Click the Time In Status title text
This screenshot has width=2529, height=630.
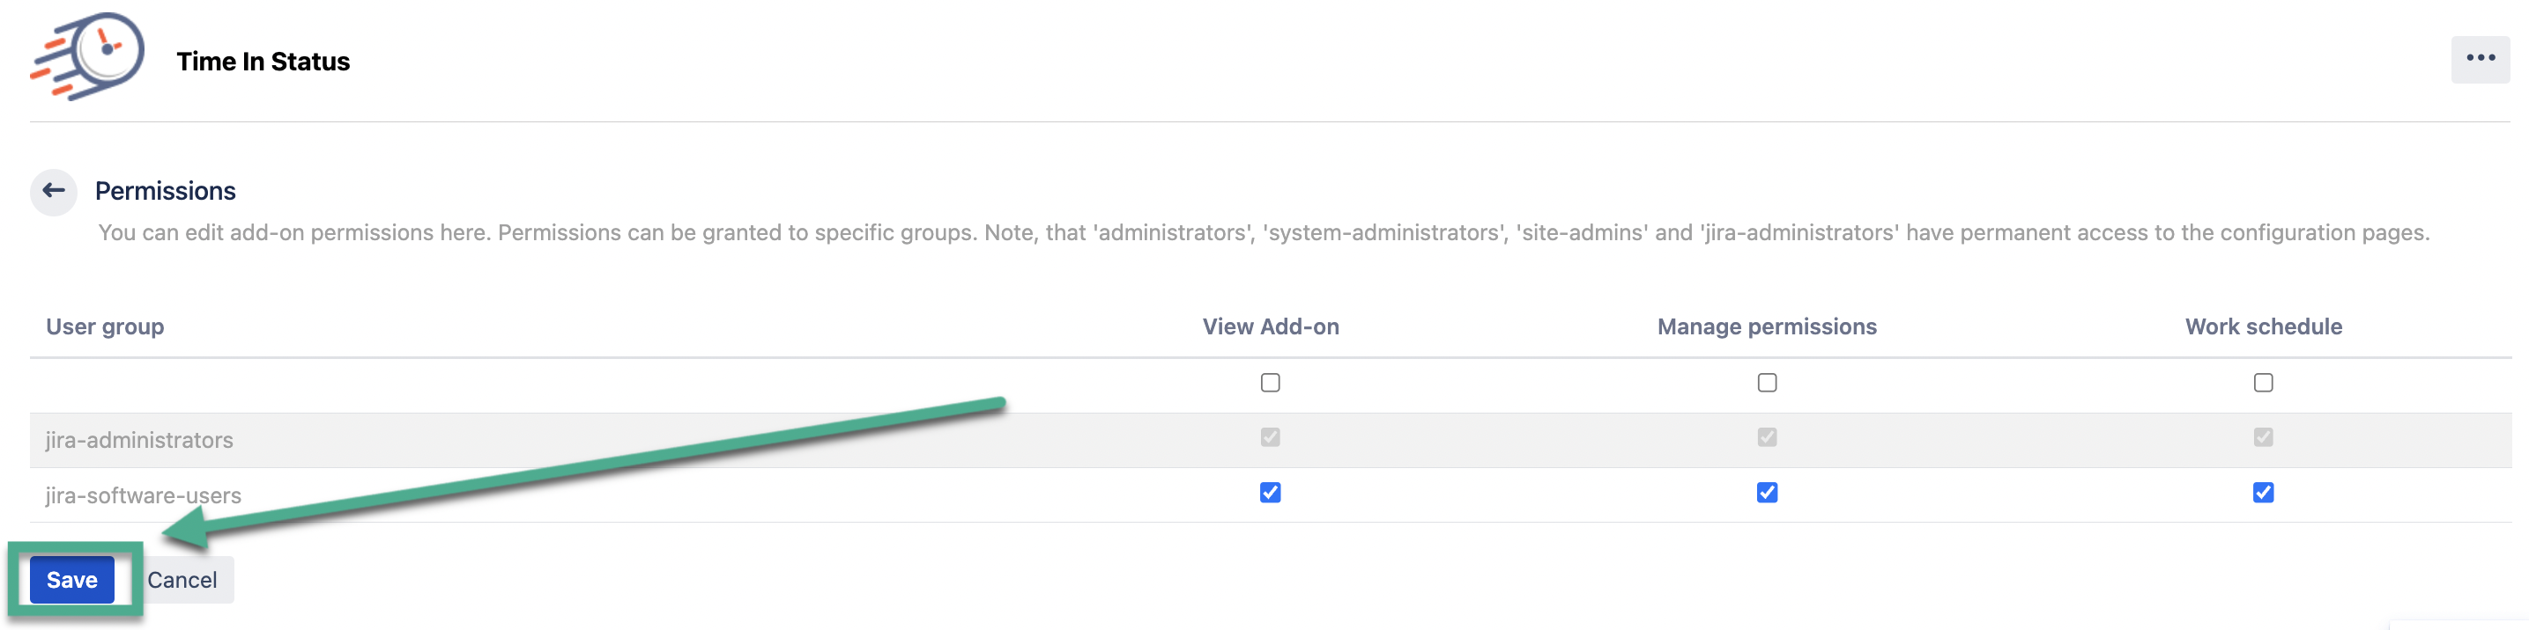tap(263, 62)
